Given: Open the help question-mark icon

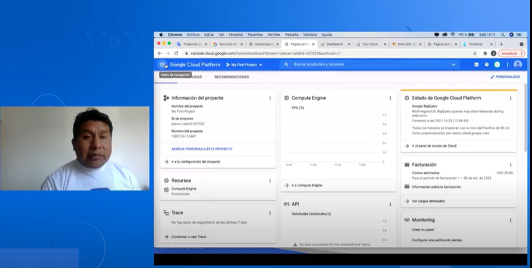Looking at the screenshot, I should (486, 65).
